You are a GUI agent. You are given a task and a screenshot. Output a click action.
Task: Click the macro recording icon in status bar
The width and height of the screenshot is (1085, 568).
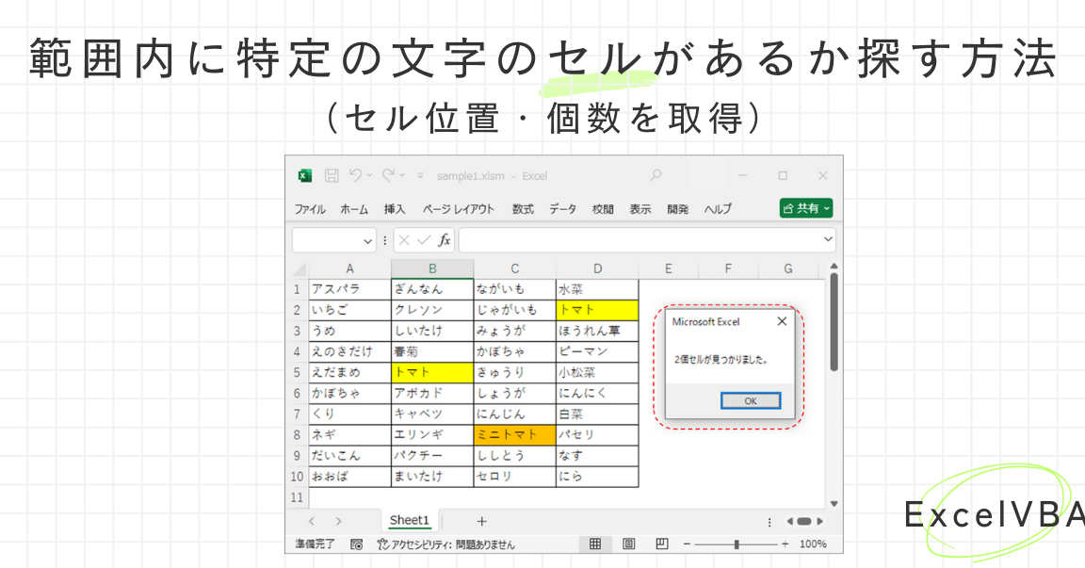(357, 544)
